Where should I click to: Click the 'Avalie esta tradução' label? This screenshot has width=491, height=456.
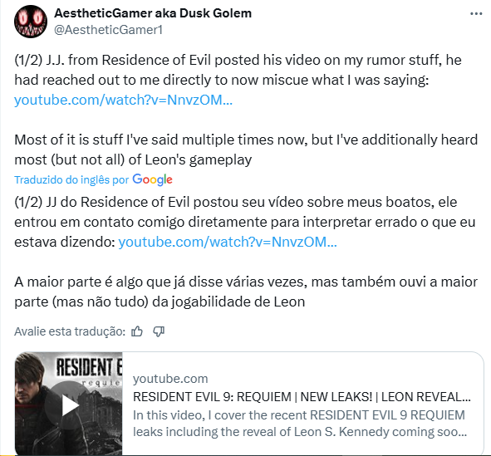coord(70,331)
